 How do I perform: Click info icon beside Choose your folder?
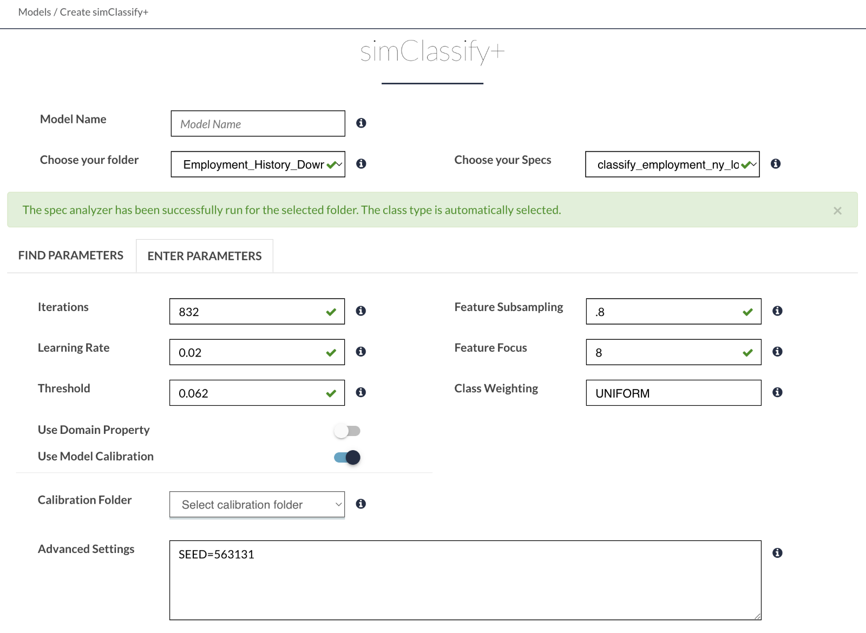(x=361, y=164)
